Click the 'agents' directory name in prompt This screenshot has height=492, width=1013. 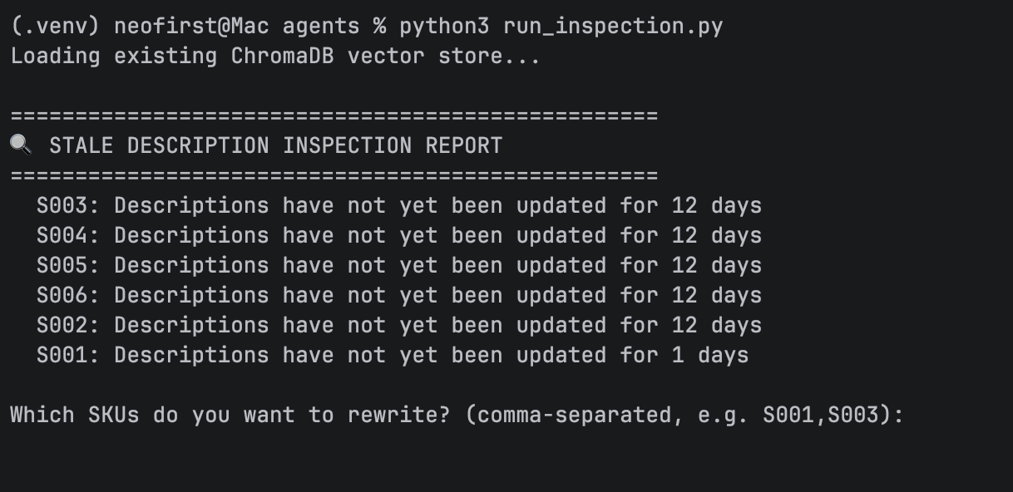point(321,27)
